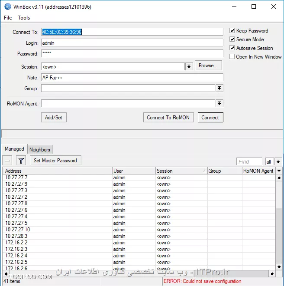
Task: Maximize the WinBox window
Action: pyautogui.click(x=254, y=7)
